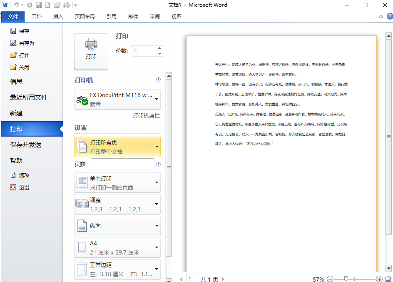Click the New document icon in quick access toolbar
The height and width of the screenshot is (282, 393).
coord(47,5)
